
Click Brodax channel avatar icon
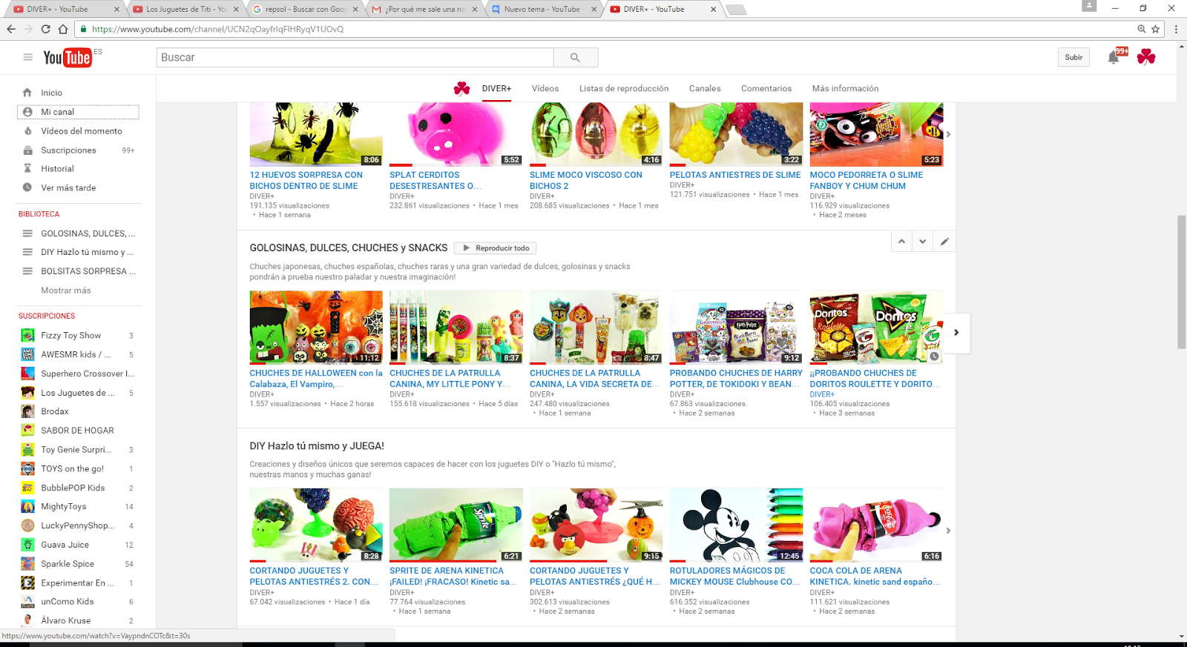coord(27,411)
